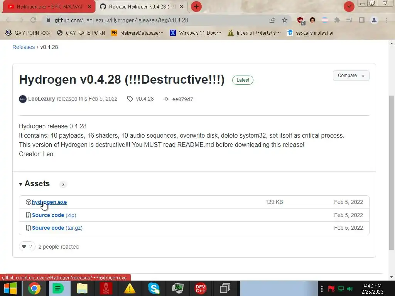Screen dimensions: 395x296
Task: Click the LeoLezury avatar image
Action: (x=23, y=99)
